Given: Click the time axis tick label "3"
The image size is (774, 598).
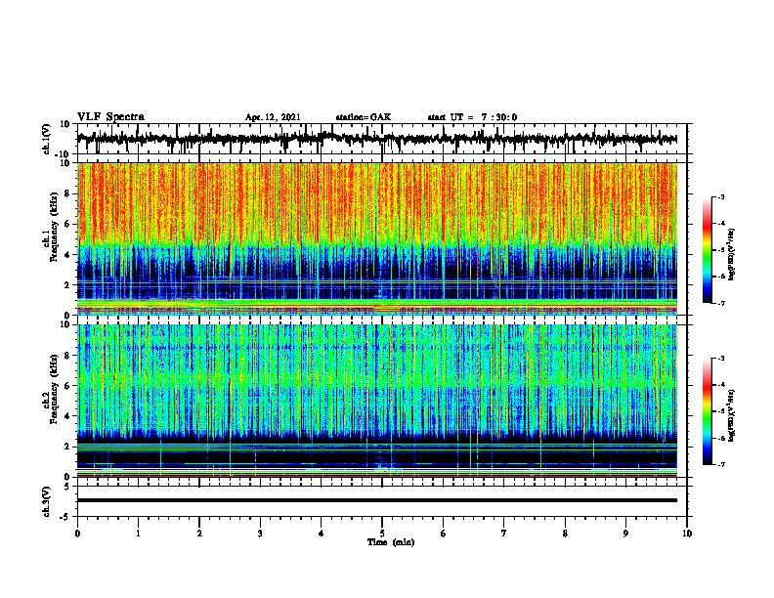Looking at the screenshot, I should point(260,534).
